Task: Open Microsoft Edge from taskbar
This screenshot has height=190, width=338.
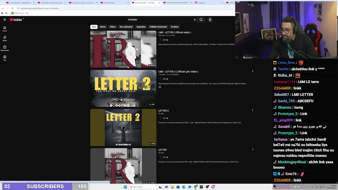Action: coord(184,187)
